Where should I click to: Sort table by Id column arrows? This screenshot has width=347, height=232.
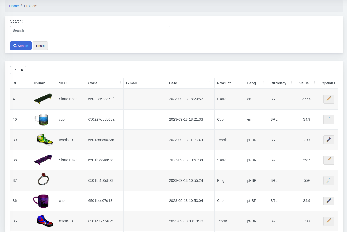tap(27, 83)
